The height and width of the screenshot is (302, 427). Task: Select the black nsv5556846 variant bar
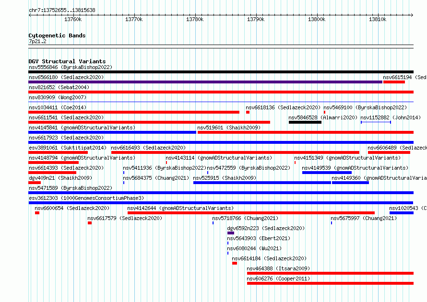[221, 72]
